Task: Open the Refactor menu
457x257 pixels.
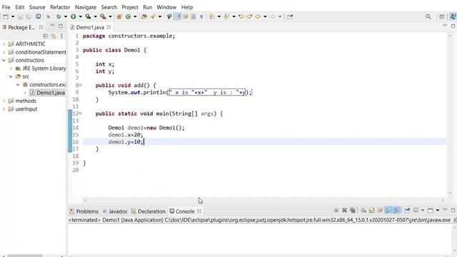Action: click(x=60, y=7)
